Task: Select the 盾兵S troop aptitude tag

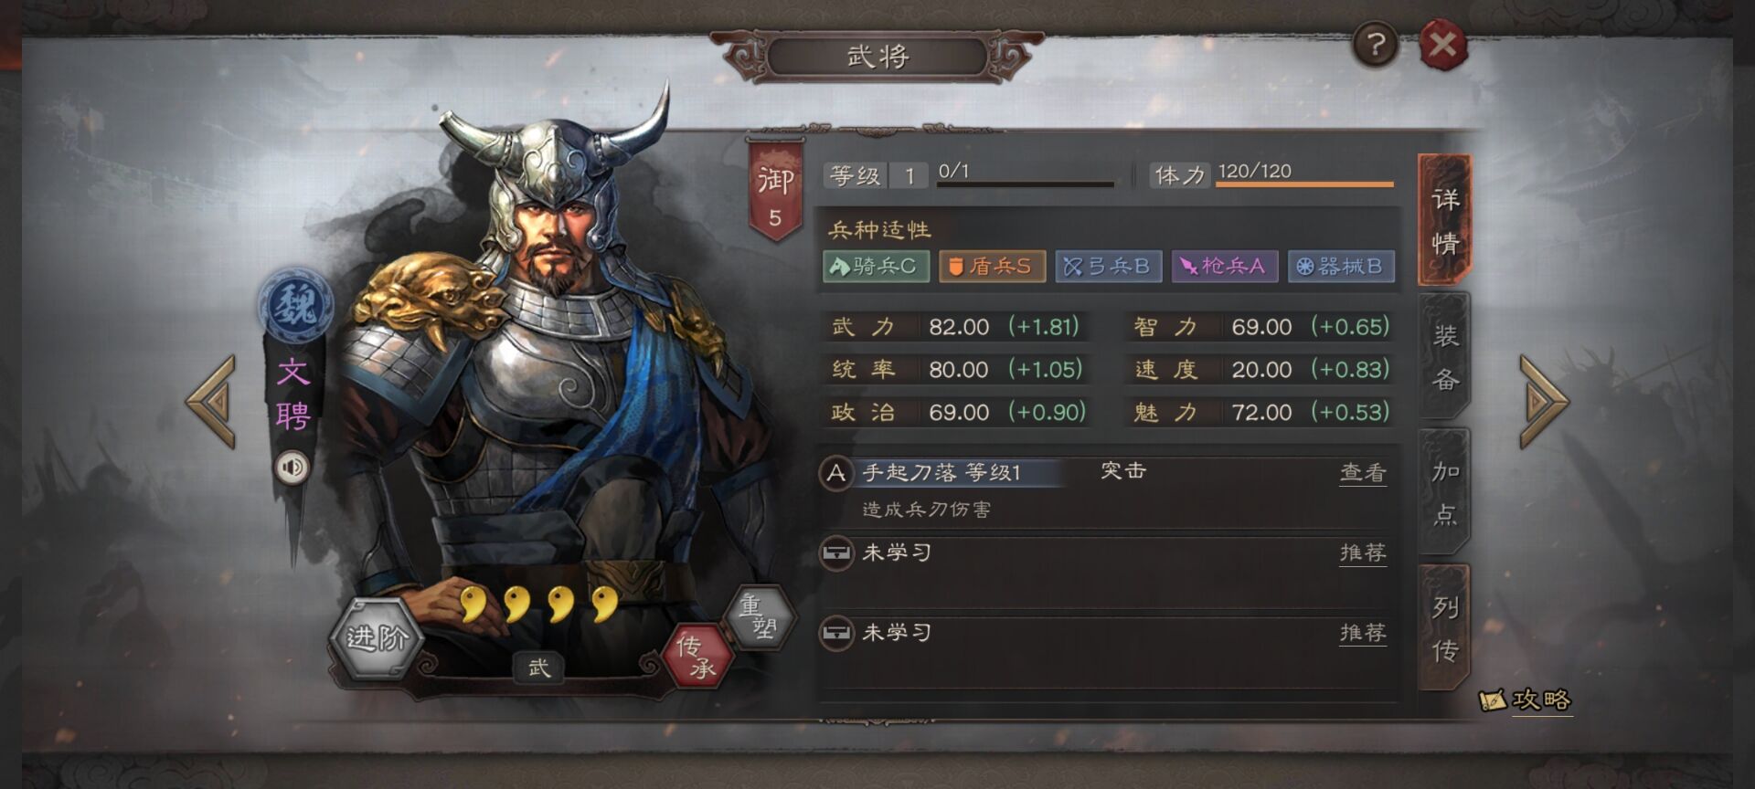Action: pos(992,266)
